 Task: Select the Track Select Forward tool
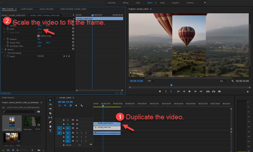pos(50,104)
